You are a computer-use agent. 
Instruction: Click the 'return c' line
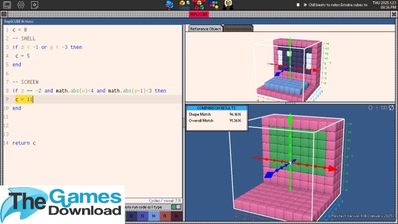coord(24,143)
